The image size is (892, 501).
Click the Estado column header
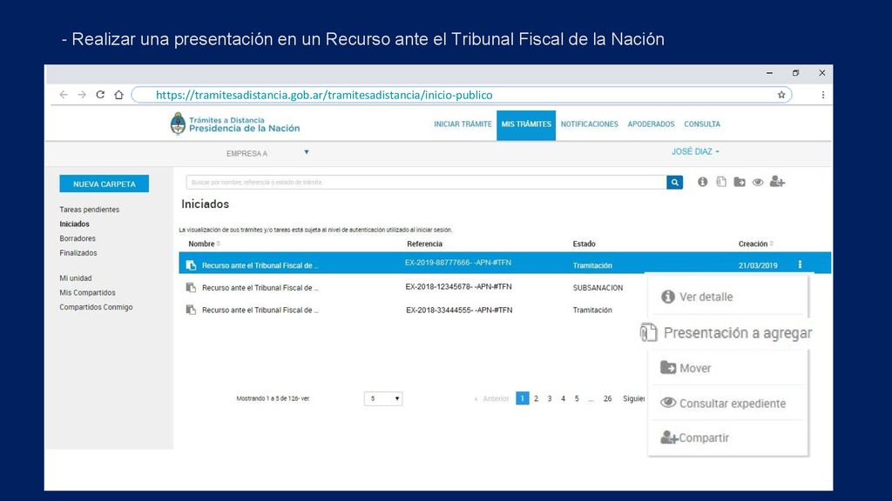click(x=584, y=244)
